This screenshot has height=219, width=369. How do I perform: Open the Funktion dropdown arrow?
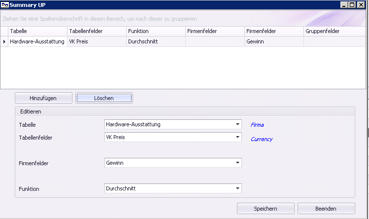tap(237, 188)
